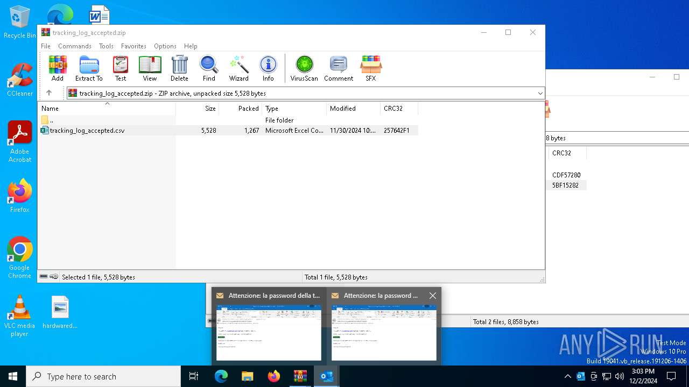Click the Find magnifier icon
The width and height of the screenshot is (689, 387).
click(x=209, y=68)
